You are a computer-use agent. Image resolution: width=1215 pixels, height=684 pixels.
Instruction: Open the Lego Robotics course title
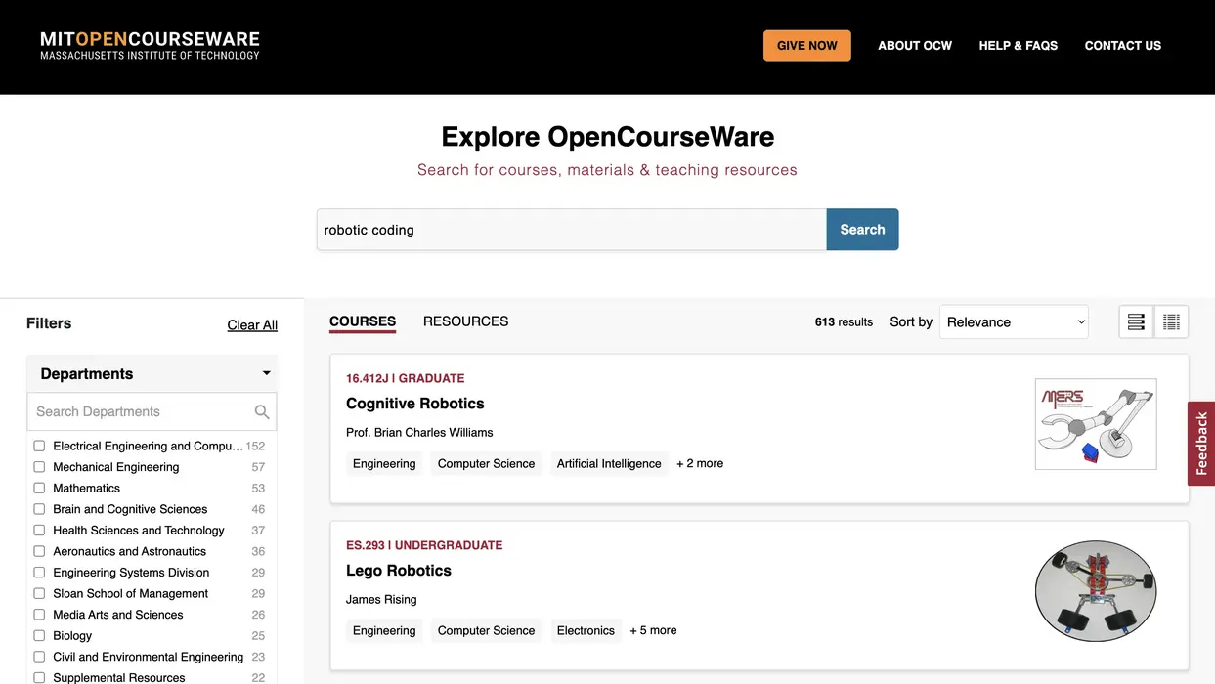[399, 571]
